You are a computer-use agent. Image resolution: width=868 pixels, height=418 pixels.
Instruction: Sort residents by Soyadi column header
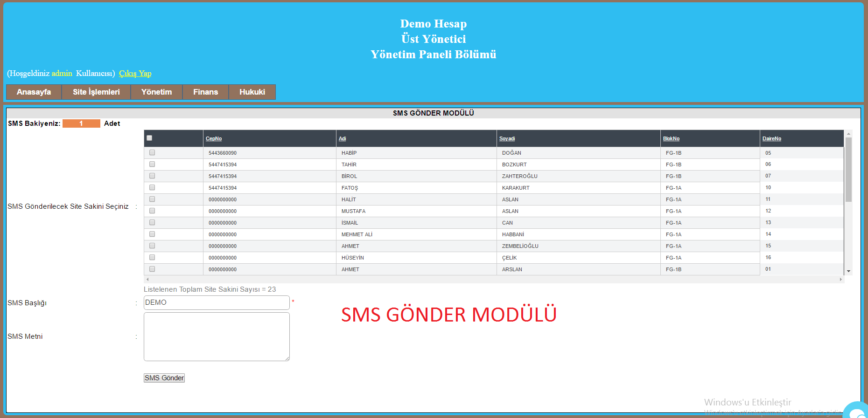coord(507,138)
